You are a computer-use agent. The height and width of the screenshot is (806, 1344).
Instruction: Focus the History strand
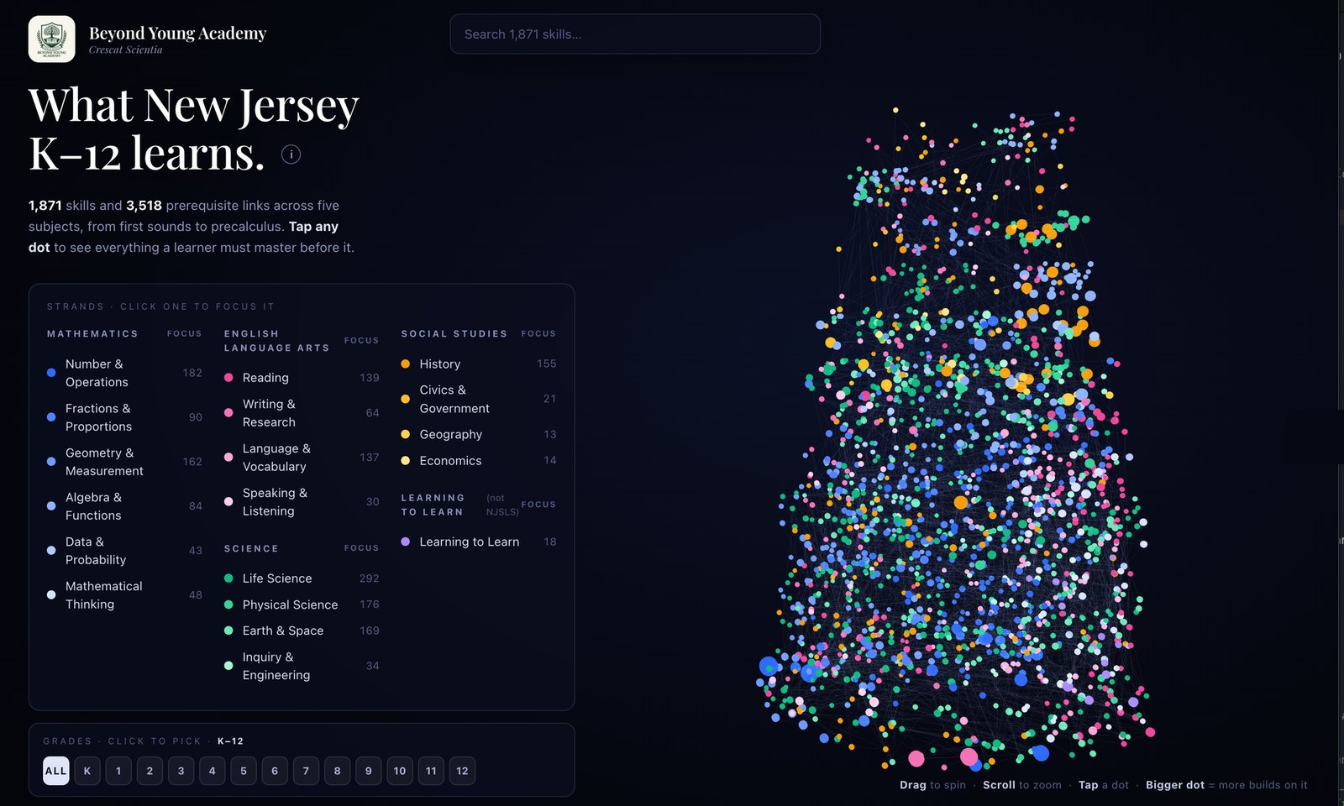tap(479, 364)
